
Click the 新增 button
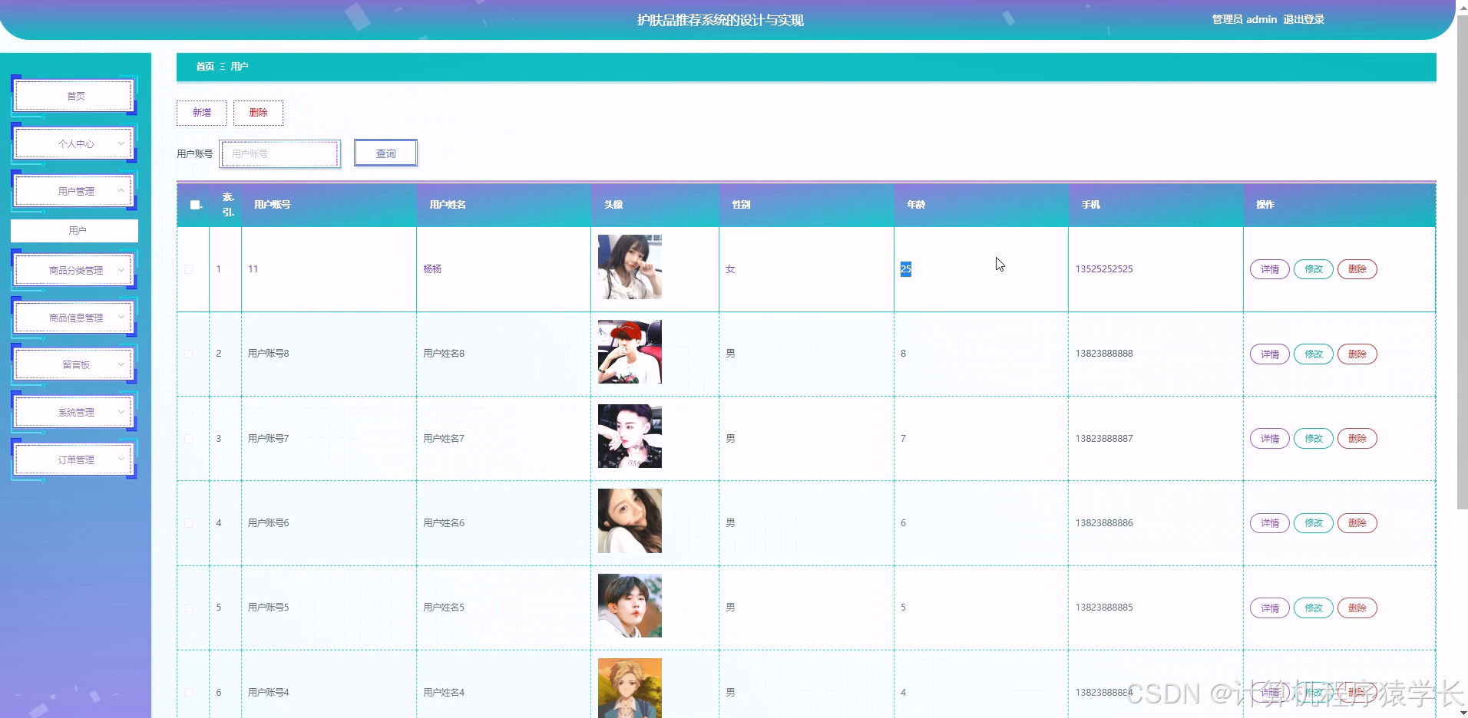tap(202, 113)
